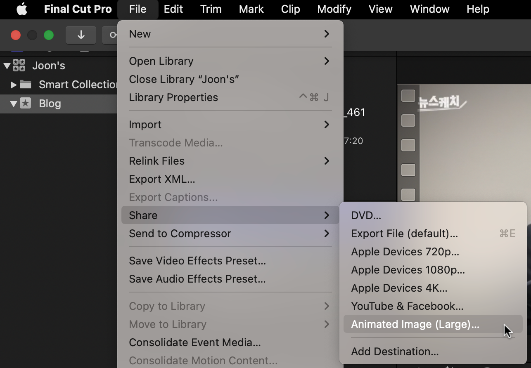This screenshot has width=531, height=368.
Task: Choose Export File (default)...
Action: click(433, 234)
